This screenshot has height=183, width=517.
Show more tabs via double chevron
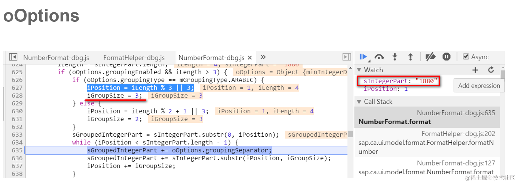pos(263,57)
